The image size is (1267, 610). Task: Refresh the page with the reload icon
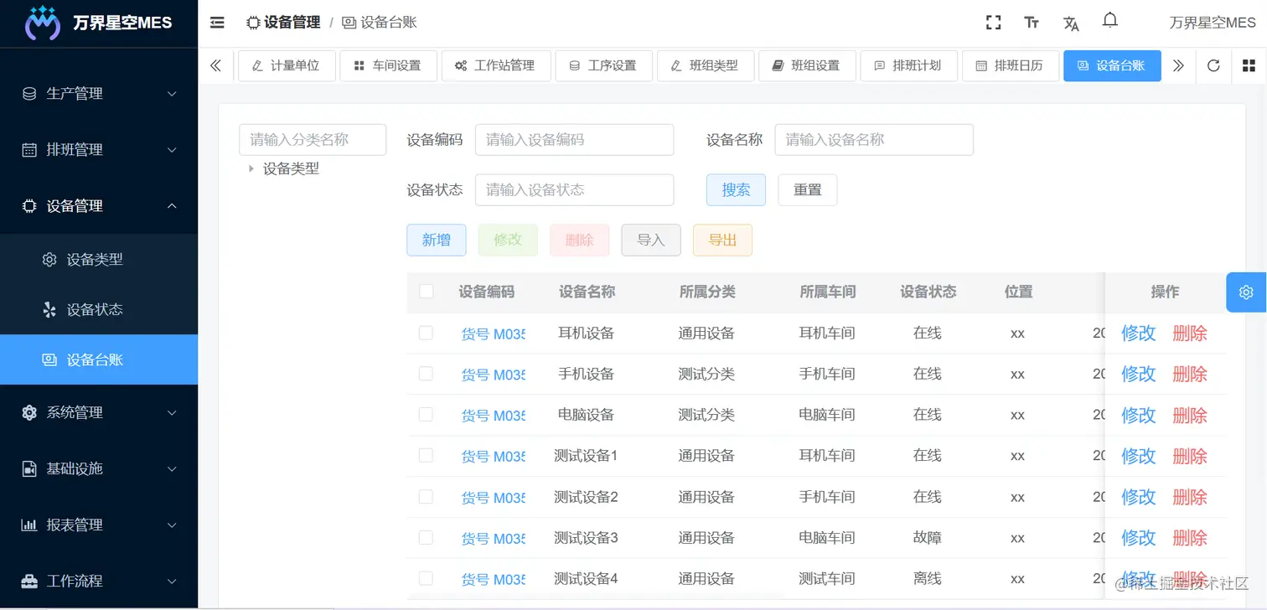[1213, 65]
